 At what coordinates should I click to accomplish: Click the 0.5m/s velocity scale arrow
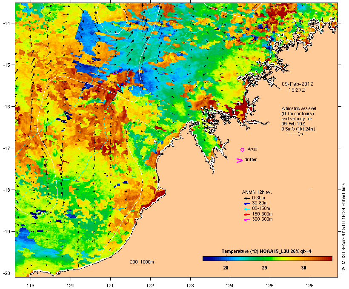[295, 134]
